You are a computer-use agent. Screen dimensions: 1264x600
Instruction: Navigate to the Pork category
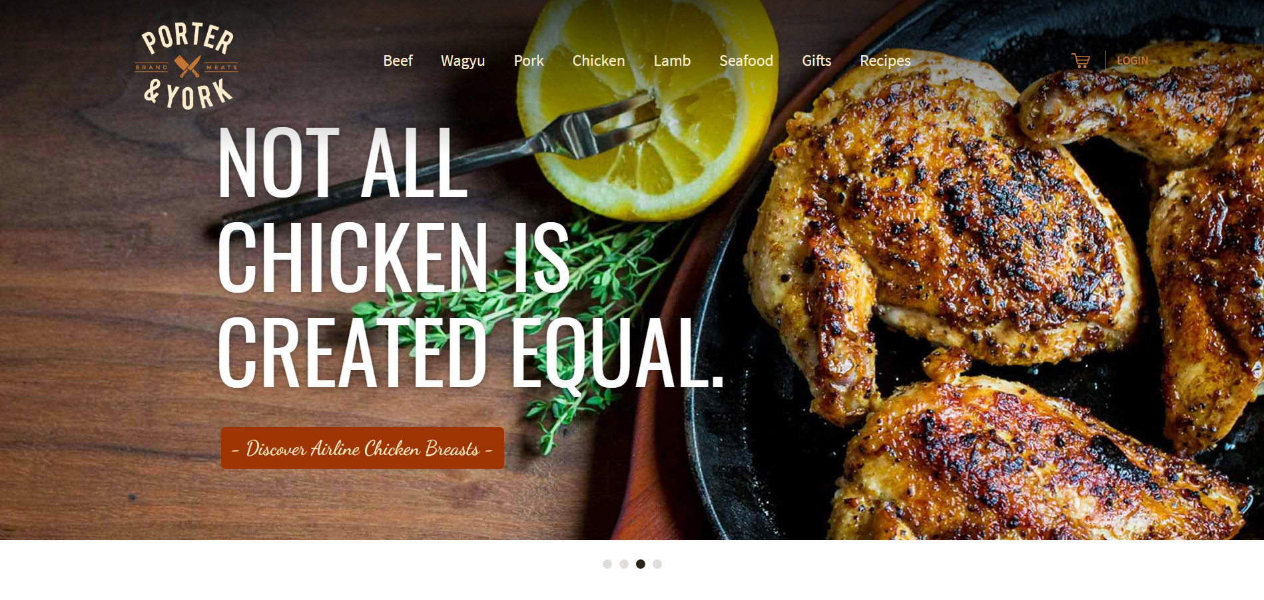tap(529, 61)
